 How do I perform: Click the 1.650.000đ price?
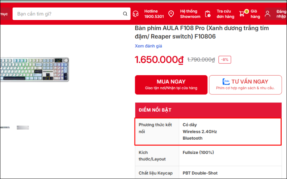click(159, 60)
